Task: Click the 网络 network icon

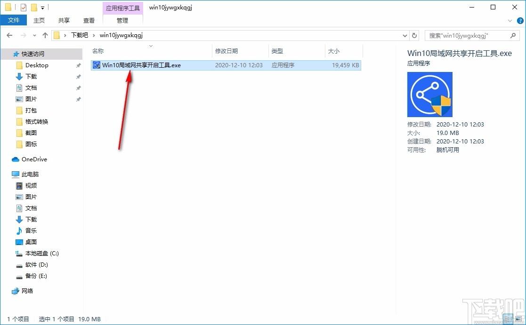Action: [16, 291]
